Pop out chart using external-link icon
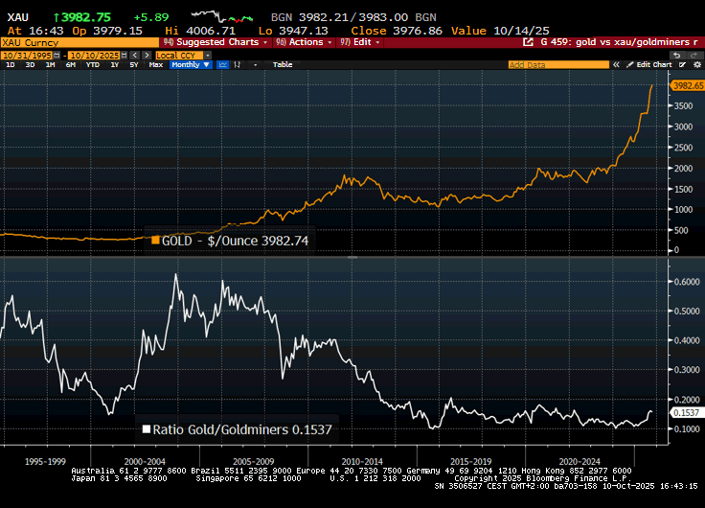705x508 pixels. (x=528, y=43)
